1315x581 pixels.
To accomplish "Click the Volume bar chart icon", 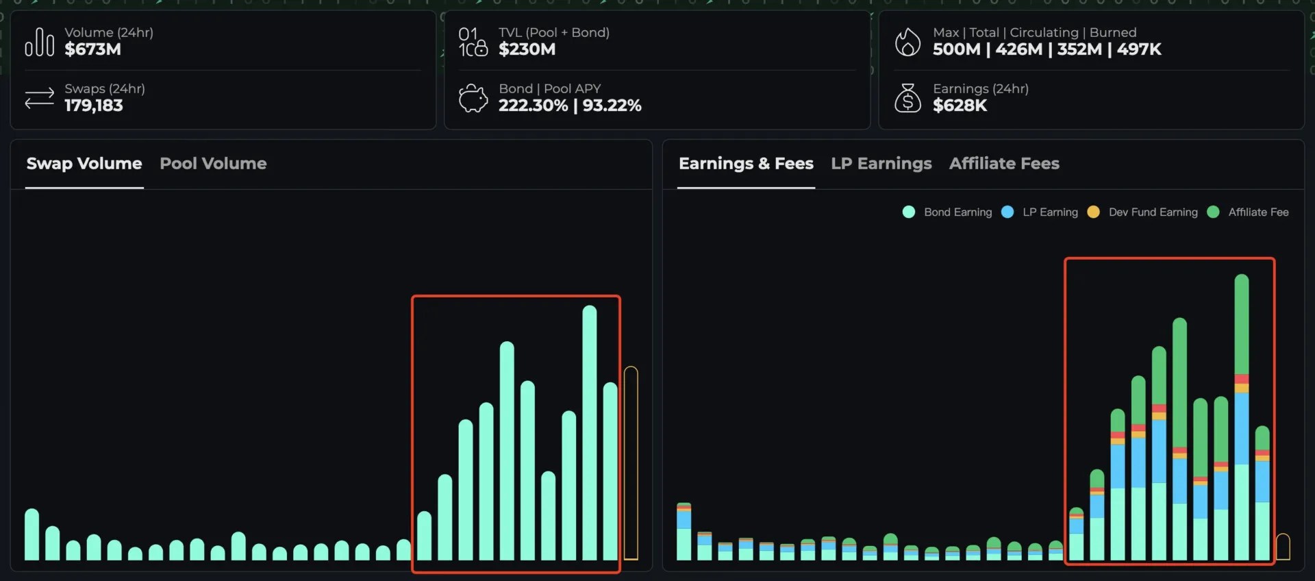I will (x=39, y=42).
